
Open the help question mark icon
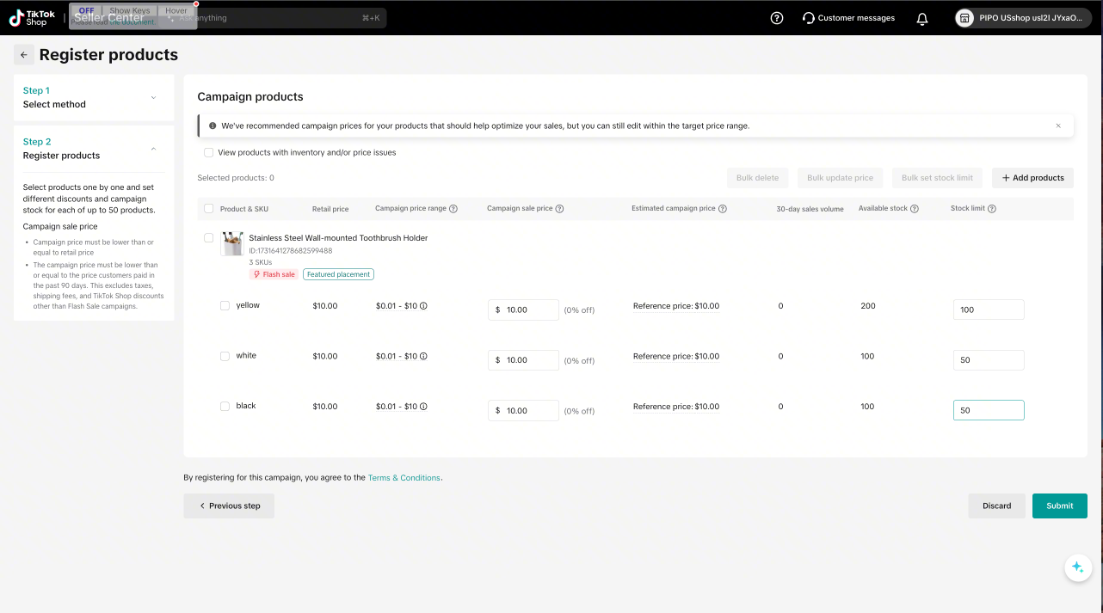pyautogui.click(x=777, y=18)
